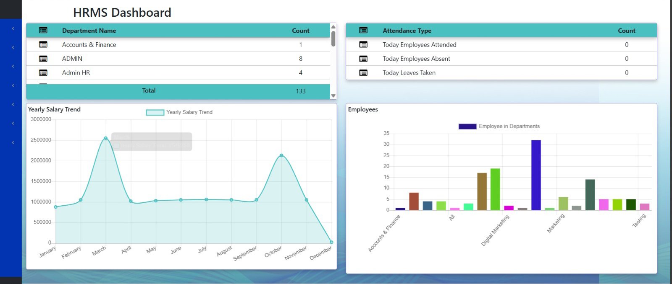Expand the topmost chevron in the blue sidebar
The image size is (672, 284).
[13, 28]
